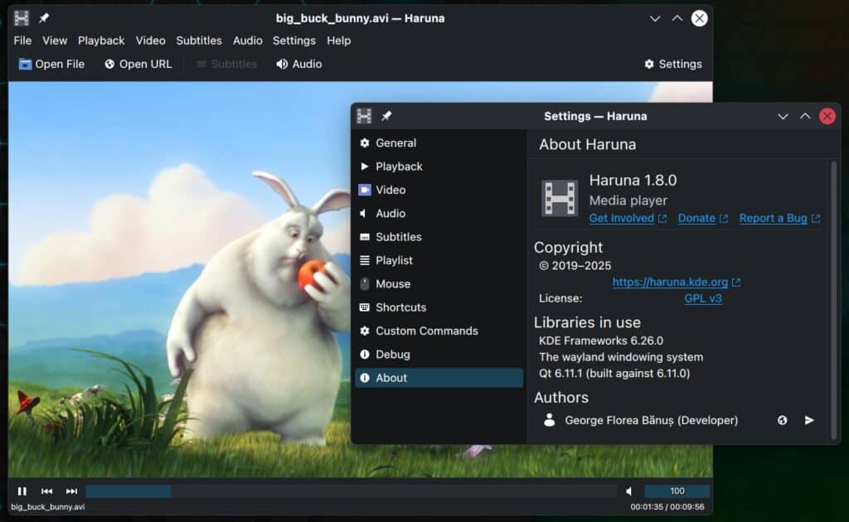Click the Settings gear toolbar button
The width and height of the screenshot is (849, 522).
pyautogui.click(x=673, y=64)
